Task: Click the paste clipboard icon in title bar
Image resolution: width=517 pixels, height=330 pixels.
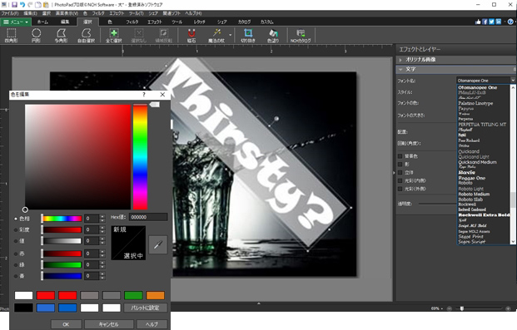Action: [x=46, y=5]
